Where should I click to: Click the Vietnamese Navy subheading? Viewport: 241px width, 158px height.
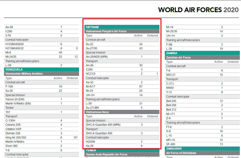click(x=122, y=112)
